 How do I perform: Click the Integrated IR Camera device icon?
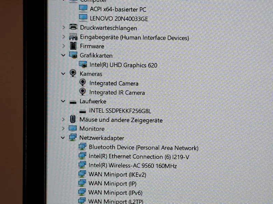click(83, 91)
